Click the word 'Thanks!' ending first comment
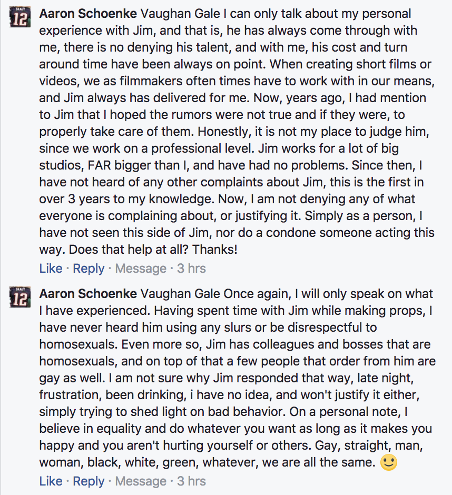This screenshot has height=495, width=452. [x=215, y=250]
